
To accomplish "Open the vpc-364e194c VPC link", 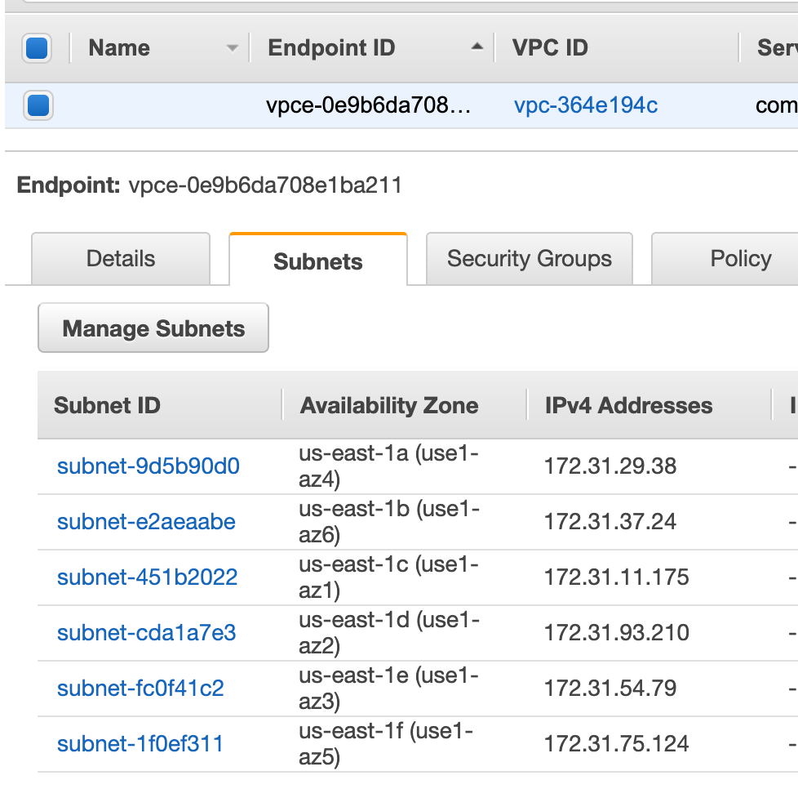I will point(586,105).
